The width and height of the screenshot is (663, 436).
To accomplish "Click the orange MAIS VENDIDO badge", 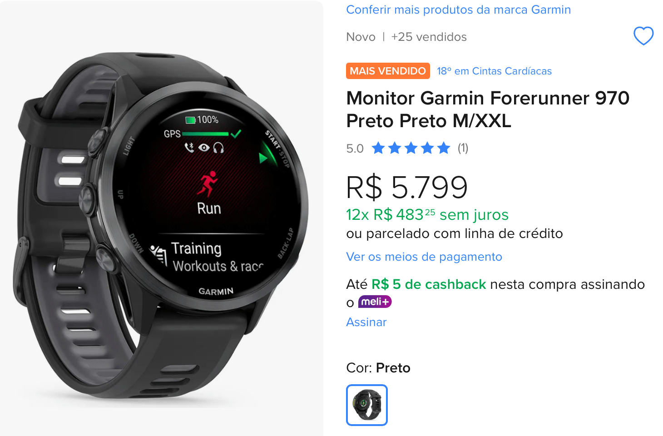I will tap(388, 71).
